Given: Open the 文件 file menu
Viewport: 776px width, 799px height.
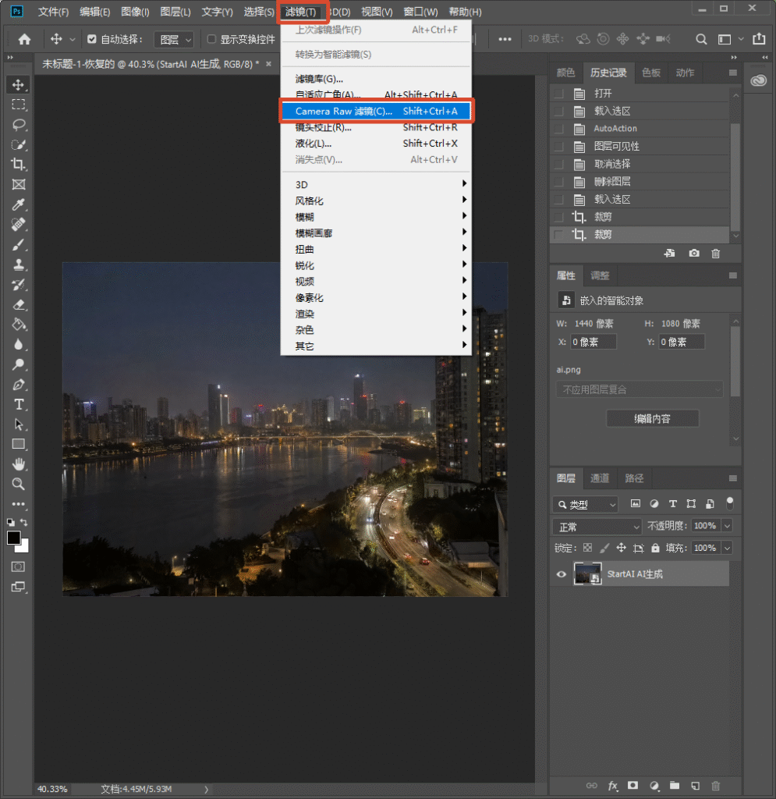Looking at the screenshot, I should click(53, 12).
